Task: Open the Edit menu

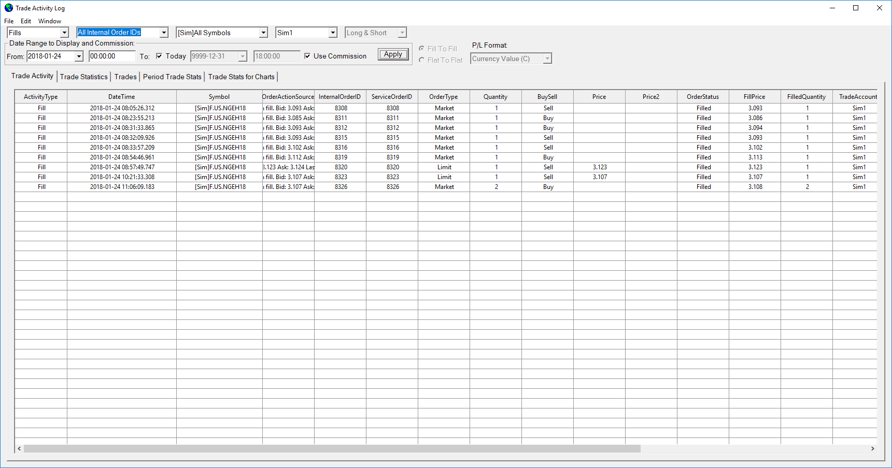Action: tap(26, 21)
